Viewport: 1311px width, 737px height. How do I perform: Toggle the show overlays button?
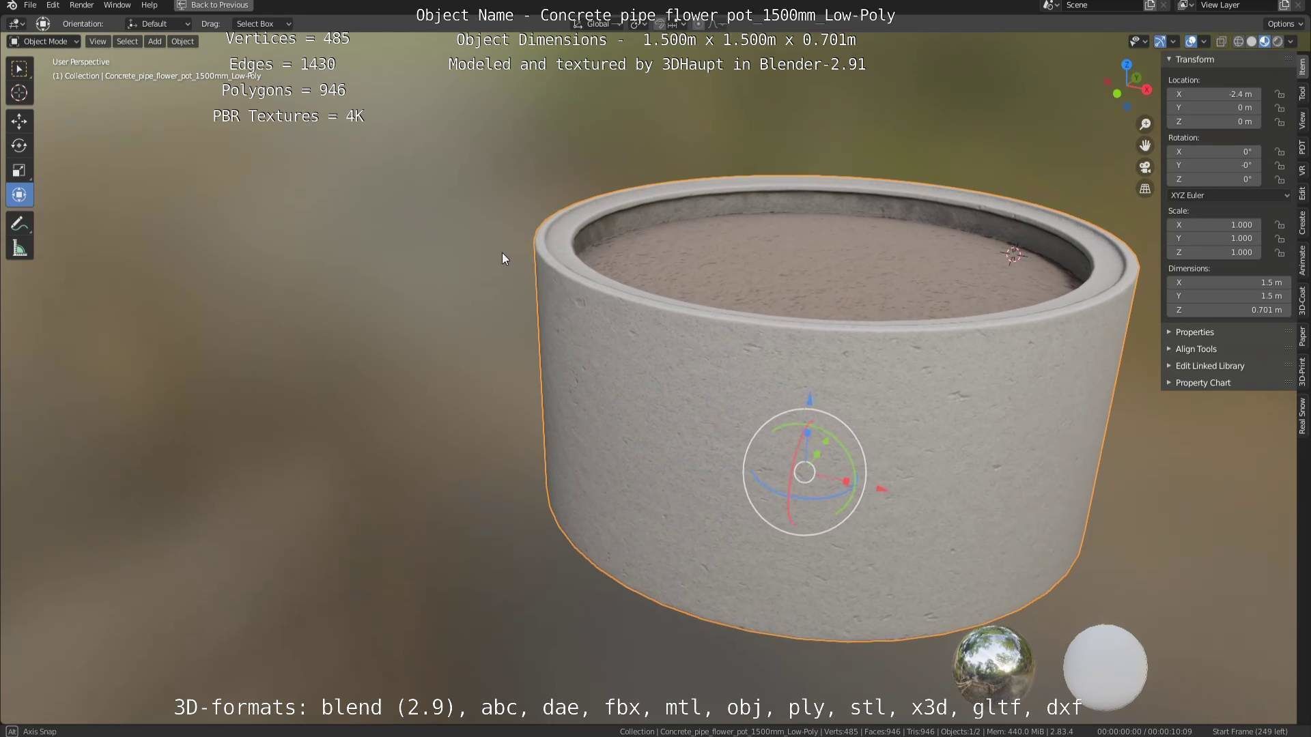click(x=1191, y=42)
